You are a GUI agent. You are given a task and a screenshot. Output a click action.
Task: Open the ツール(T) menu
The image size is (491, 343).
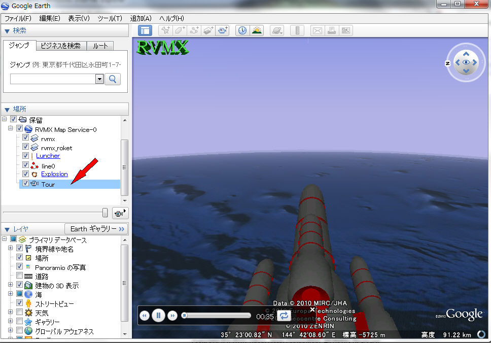coord(110,18)
